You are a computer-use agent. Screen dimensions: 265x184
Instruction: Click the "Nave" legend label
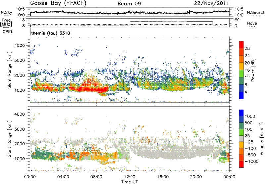tap(252, 23)
